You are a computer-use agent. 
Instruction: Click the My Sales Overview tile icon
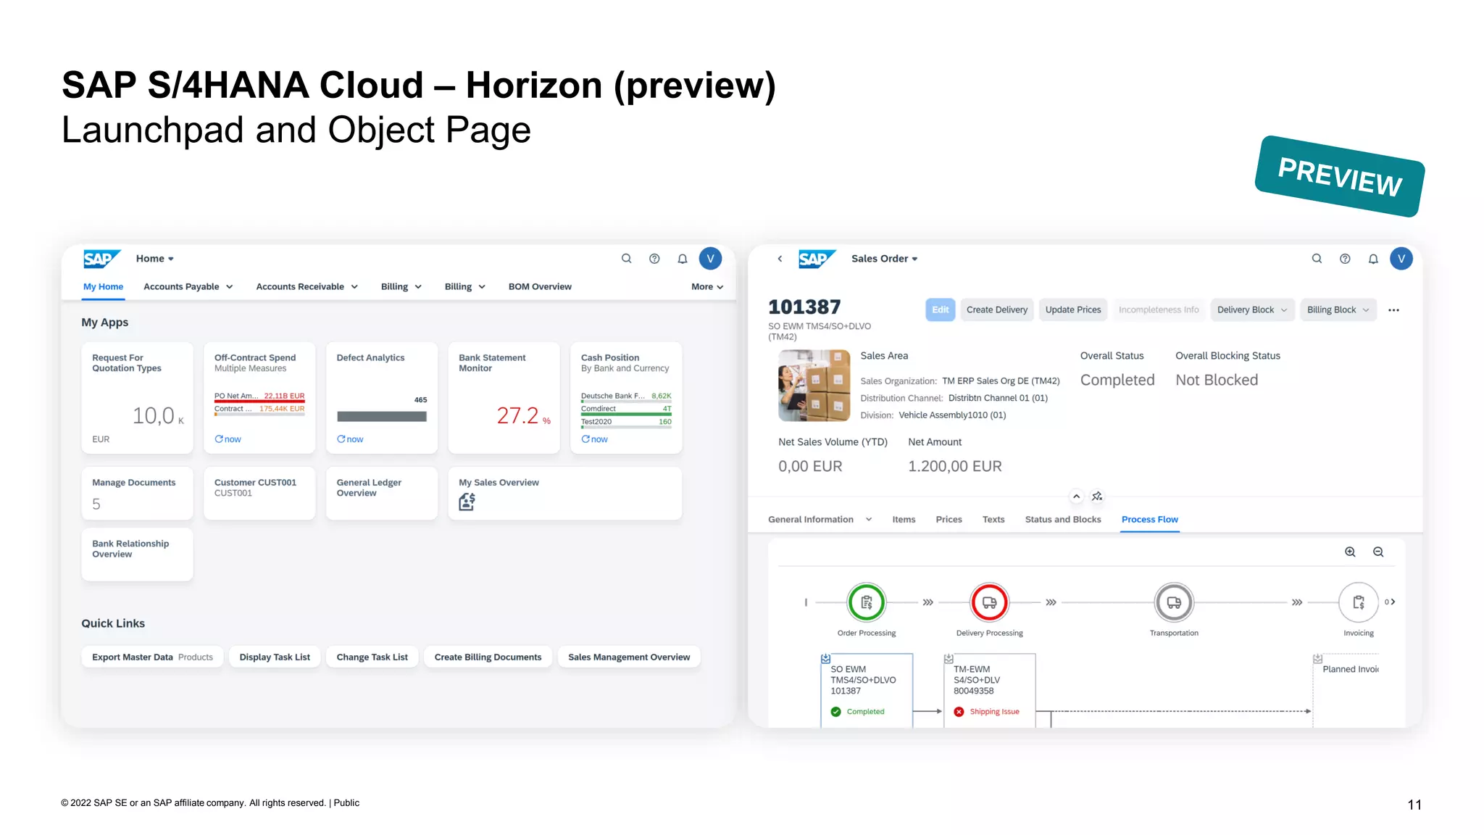click(467, 502)
